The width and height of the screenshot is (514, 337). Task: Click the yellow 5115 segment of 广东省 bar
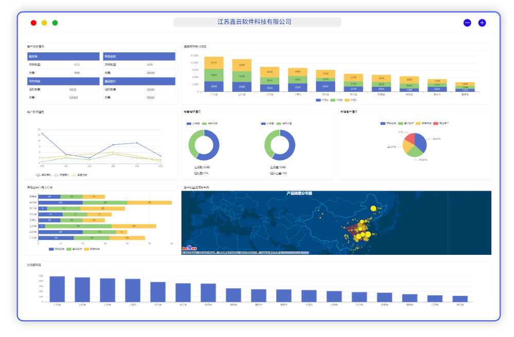coord(214,63)
